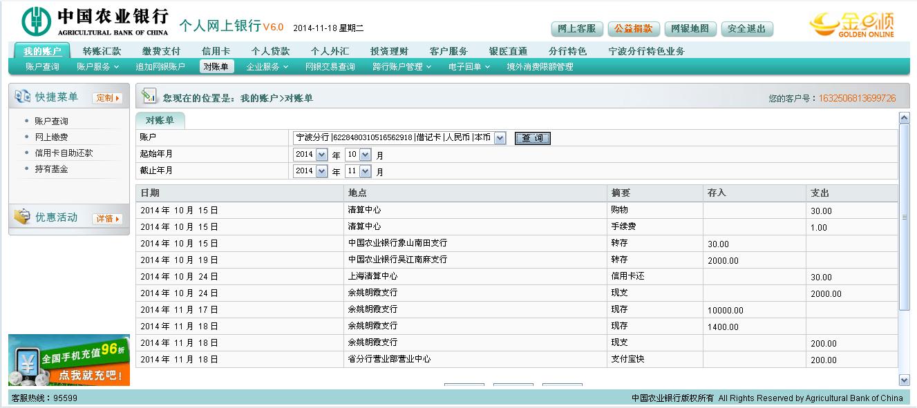Click the 查询 query button
917x408 pixels.
click(532, 138)
